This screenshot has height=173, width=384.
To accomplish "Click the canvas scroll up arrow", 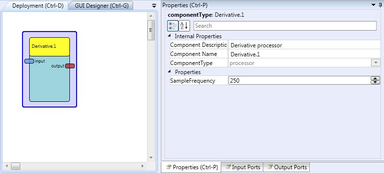I will pos(151,16).
